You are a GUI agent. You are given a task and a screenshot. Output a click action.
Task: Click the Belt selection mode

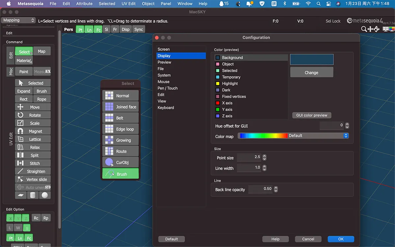[120, 118]
